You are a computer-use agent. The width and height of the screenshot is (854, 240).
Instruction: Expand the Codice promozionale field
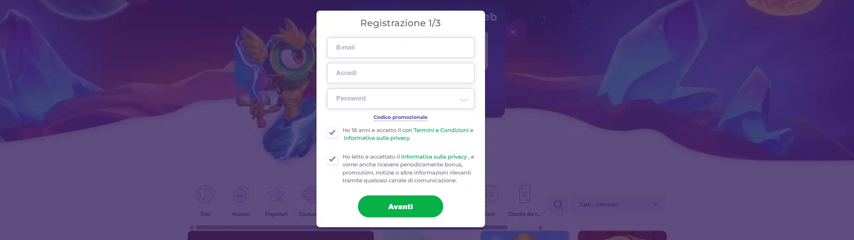[400, 117]
